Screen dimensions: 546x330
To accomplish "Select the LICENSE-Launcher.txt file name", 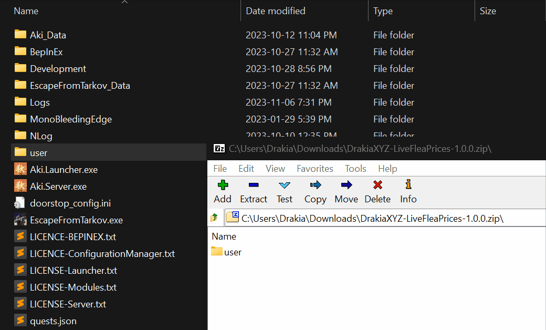I will pos(73,271).
